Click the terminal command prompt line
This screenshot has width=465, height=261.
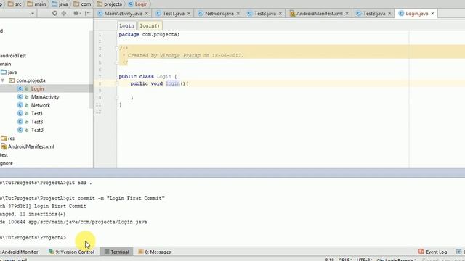click(x=33, y=238)
